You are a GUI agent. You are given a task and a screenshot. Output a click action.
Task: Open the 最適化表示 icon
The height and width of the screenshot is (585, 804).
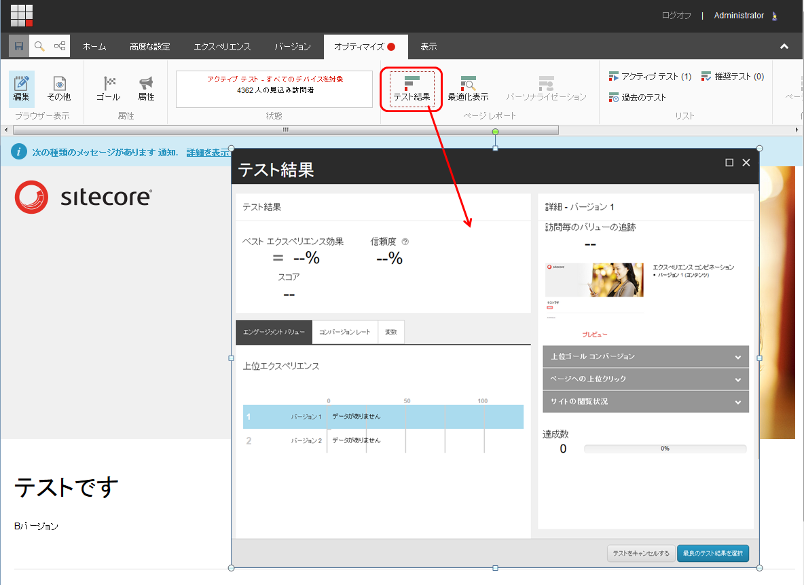click(x=468, y=89)
